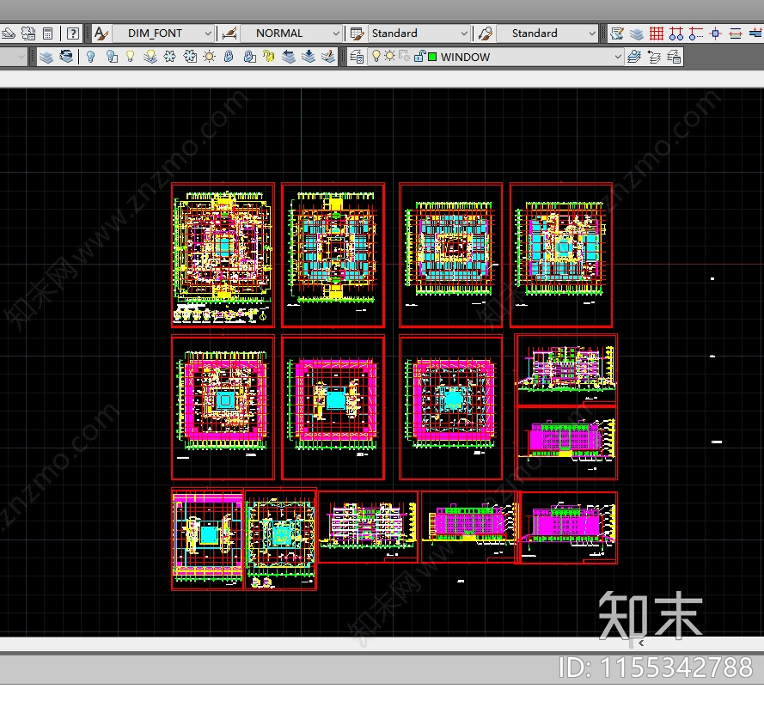Open Layer Properties Manager icon
Screen dimensions: 764x701
pyautogui.click(x=357, y=57)
